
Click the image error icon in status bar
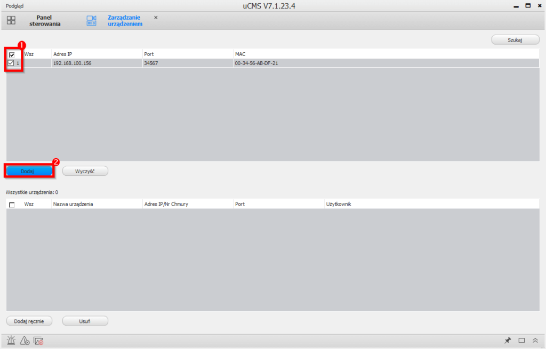[x=38, y=340]
